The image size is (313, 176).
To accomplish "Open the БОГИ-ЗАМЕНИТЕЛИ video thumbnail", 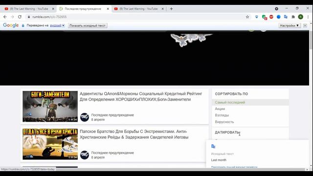I will click(50, 107).
